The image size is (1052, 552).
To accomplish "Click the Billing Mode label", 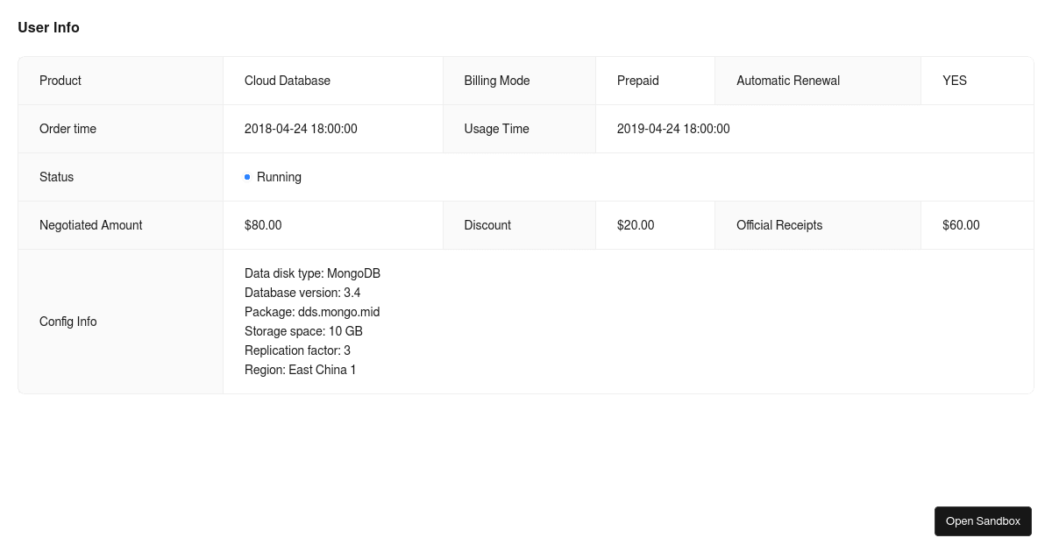I will tap(497, 81).
